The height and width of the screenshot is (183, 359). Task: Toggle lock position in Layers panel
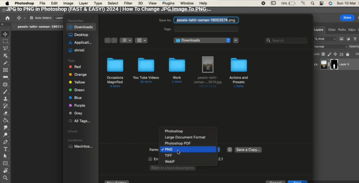[x=335, y=54]
